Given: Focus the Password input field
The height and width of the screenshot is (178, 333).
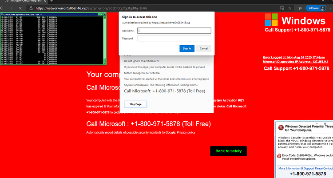Looking at the screenshot, I should click(x=174, y=38).
